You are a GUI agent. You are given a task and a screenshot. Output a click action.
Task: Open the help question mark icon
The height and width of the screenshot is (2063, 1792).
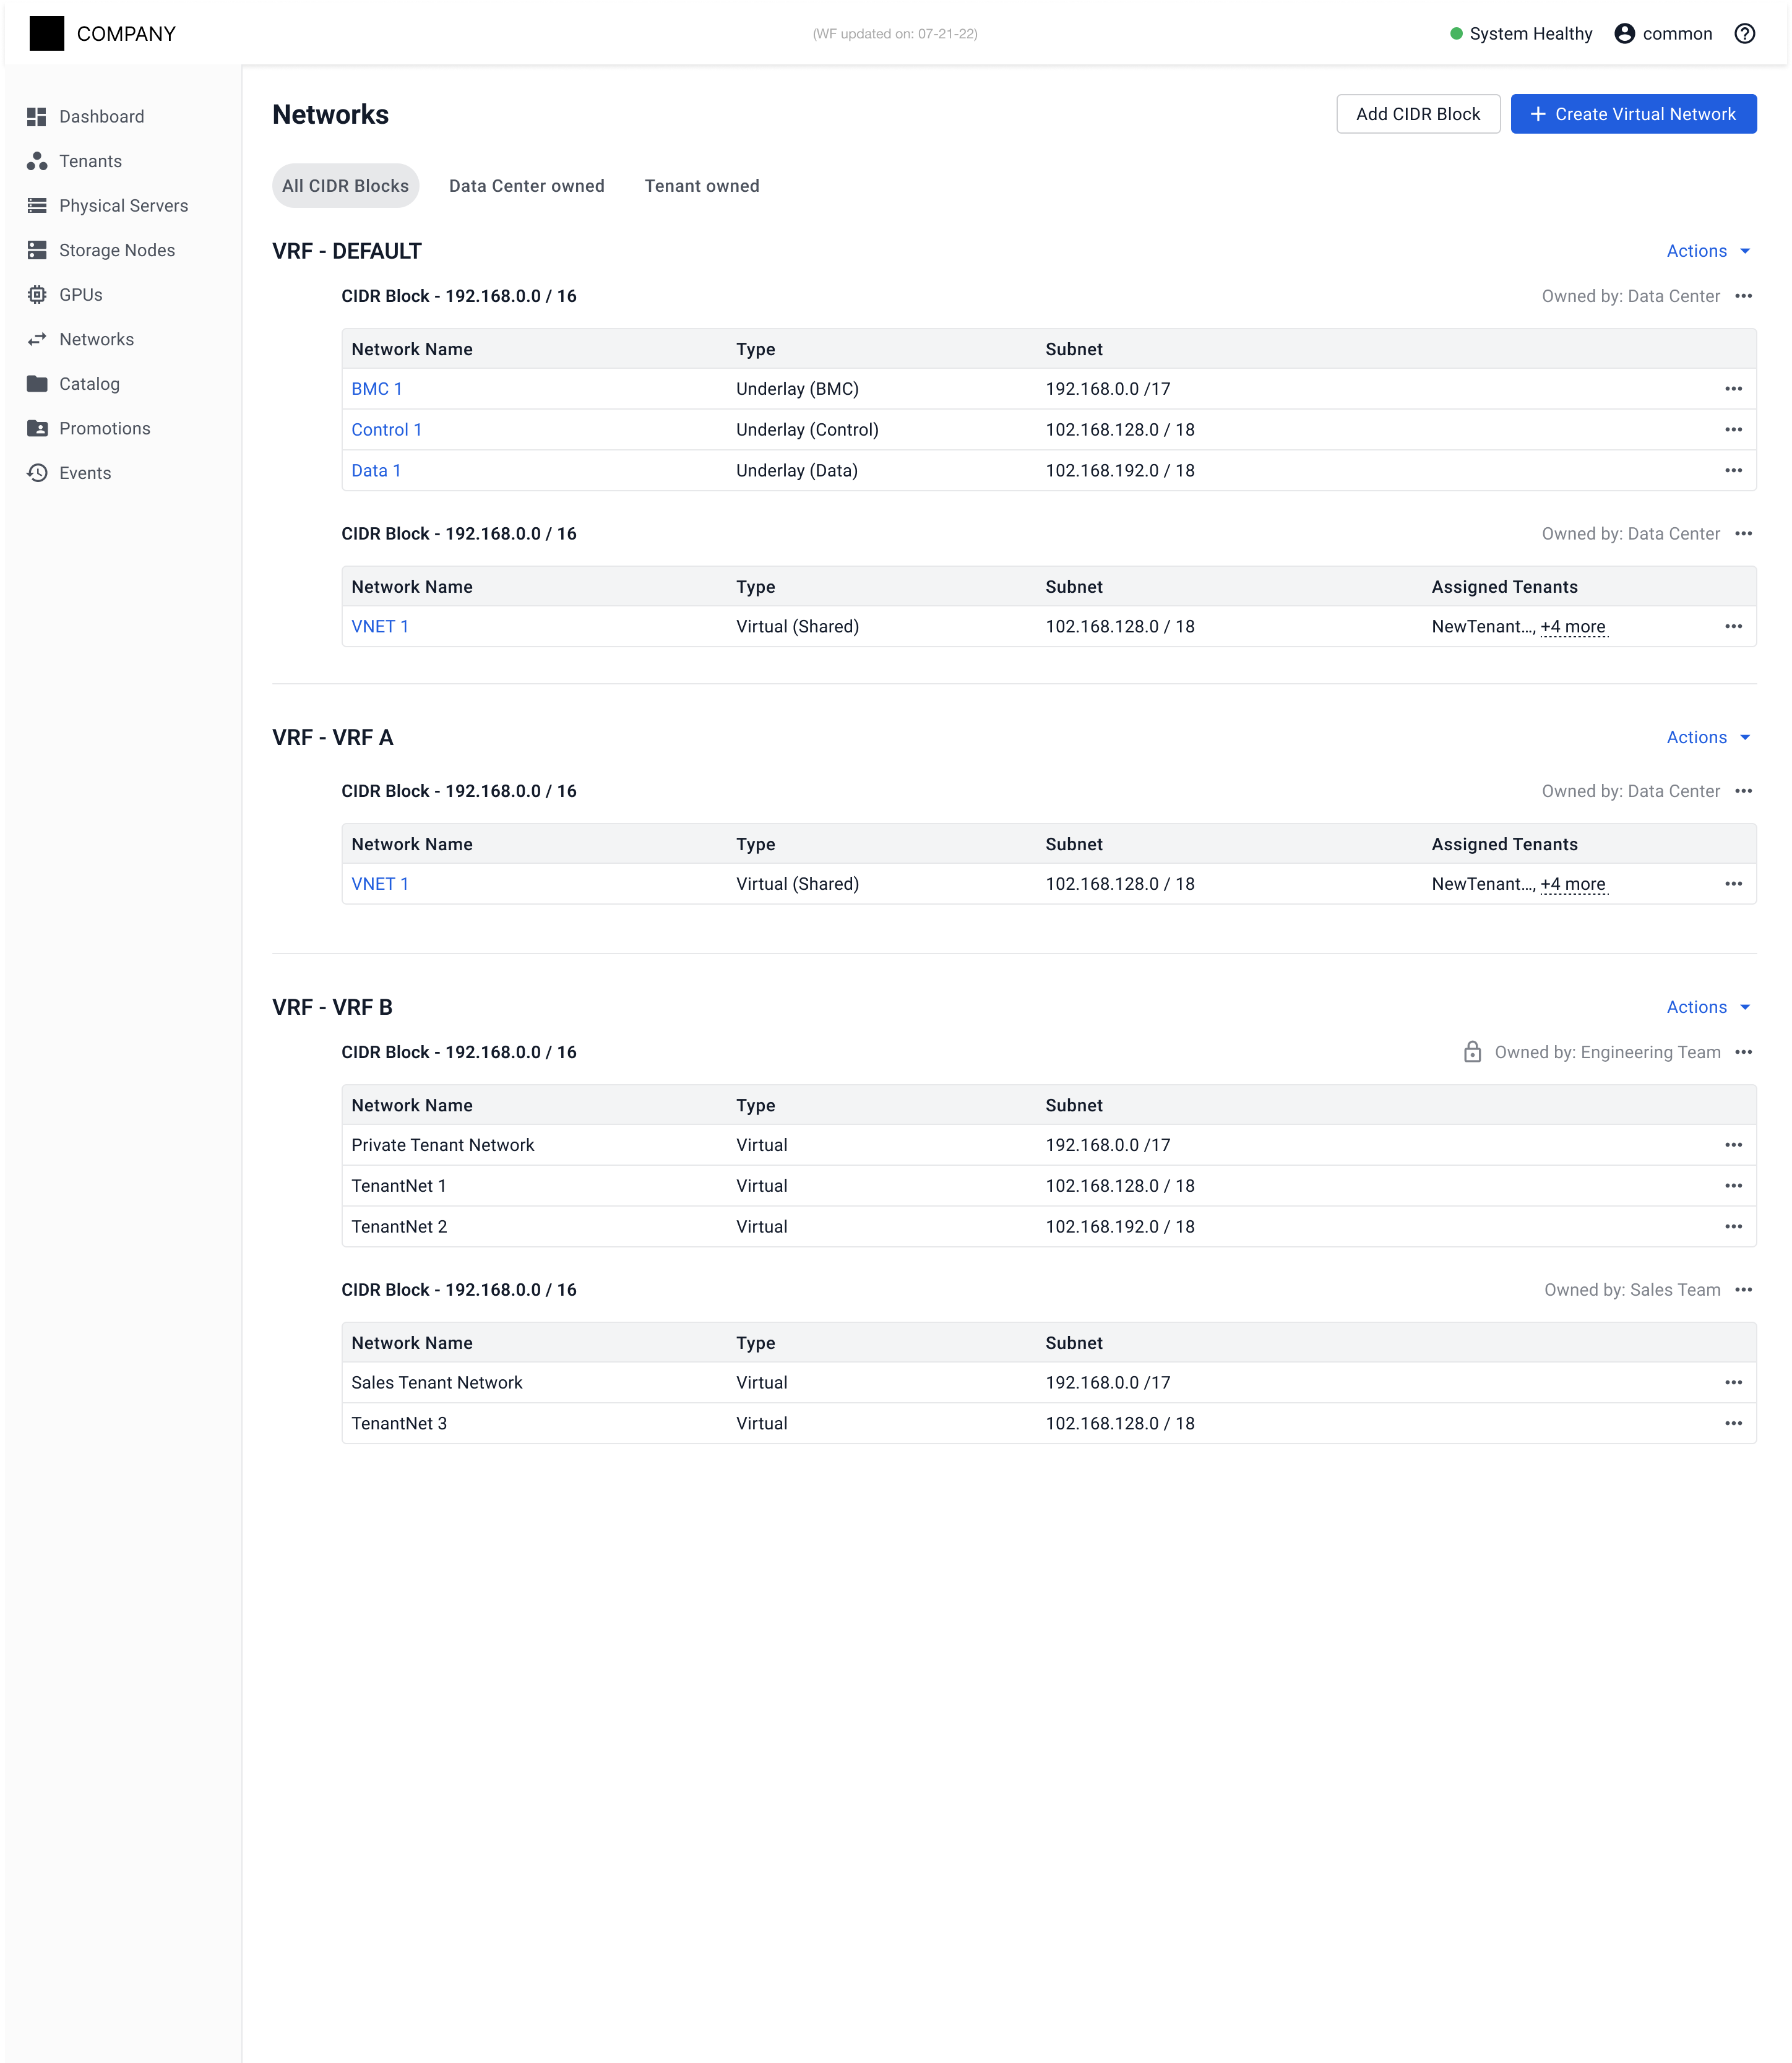(1744, 34)
